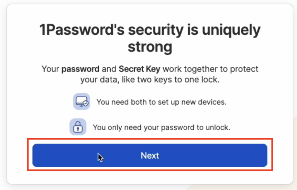This screenshot has height=190, width=297.
Task: Click the "Next" label text on the button
Action: (150, 156)
